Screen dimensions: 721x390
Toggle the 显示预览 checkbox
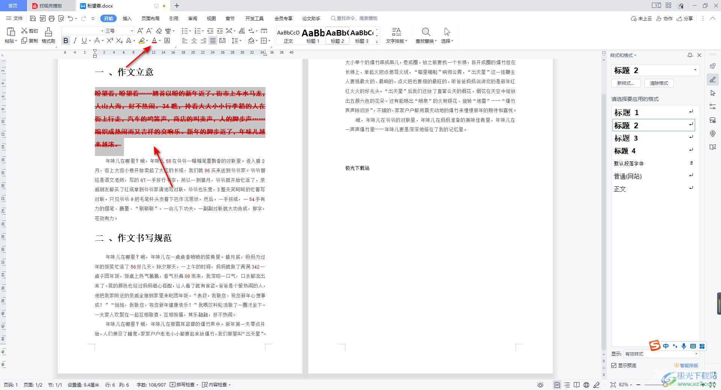pos(614,365)
